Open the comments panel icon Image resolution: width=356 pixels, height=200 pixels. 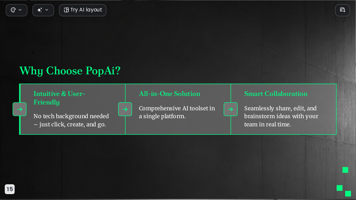(343, 10)
